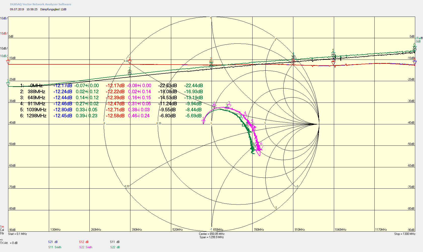Screen dimensions: 423x252
Task: Click the Dämpfungsglied 12dB title text
Action: point(53,9)
